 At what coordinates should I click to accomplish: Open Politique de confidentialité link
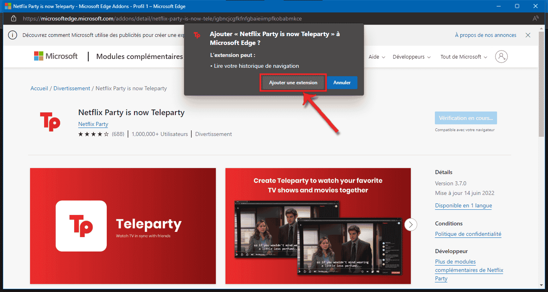(468, 234)
